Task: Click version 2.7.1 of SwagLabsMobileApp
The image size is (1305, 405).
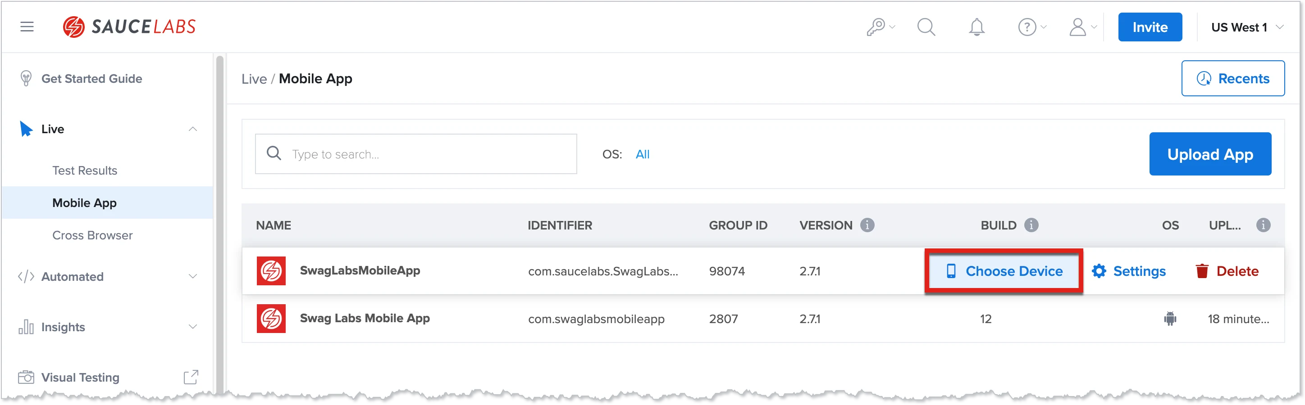Action: (810, 271)
